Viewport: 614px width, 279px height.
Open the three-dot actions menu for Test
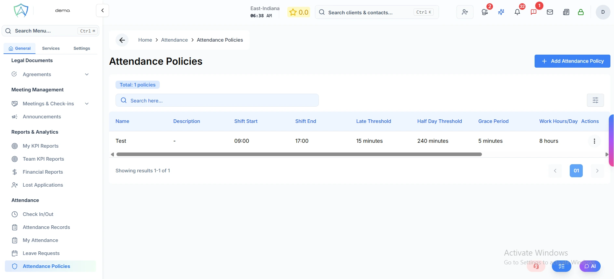594,141
